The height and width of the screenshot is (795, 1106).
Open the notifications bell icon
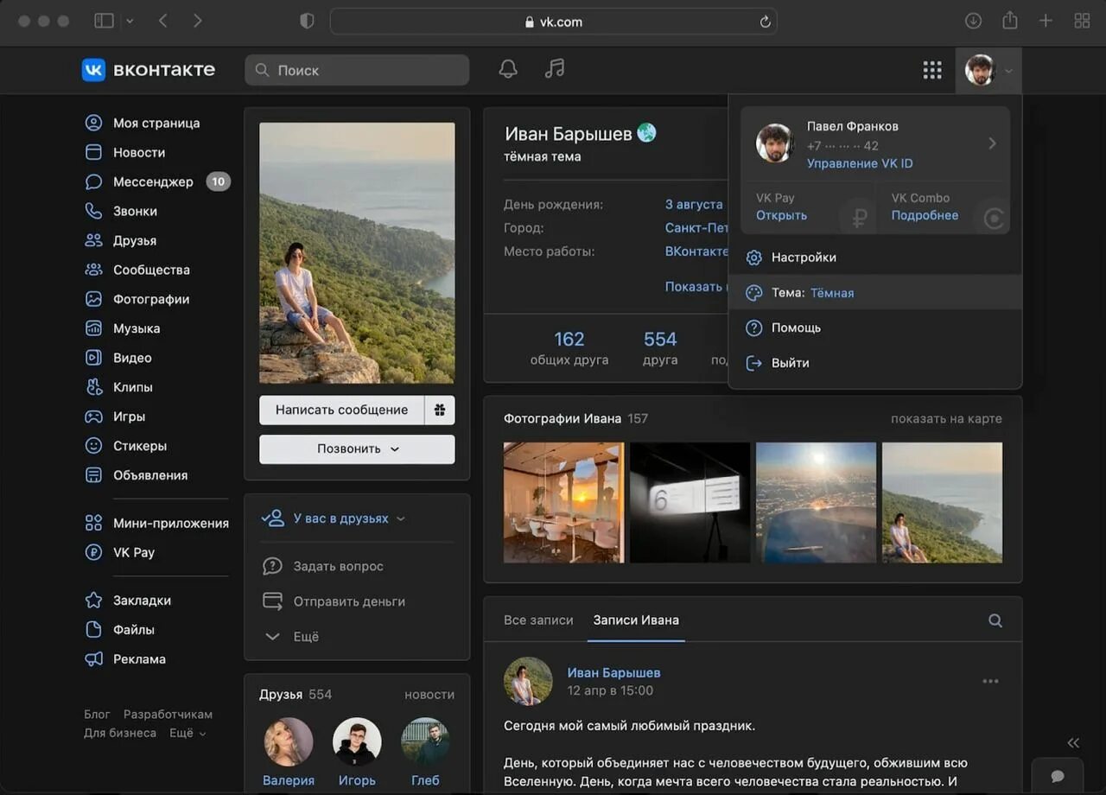(508, 69)
